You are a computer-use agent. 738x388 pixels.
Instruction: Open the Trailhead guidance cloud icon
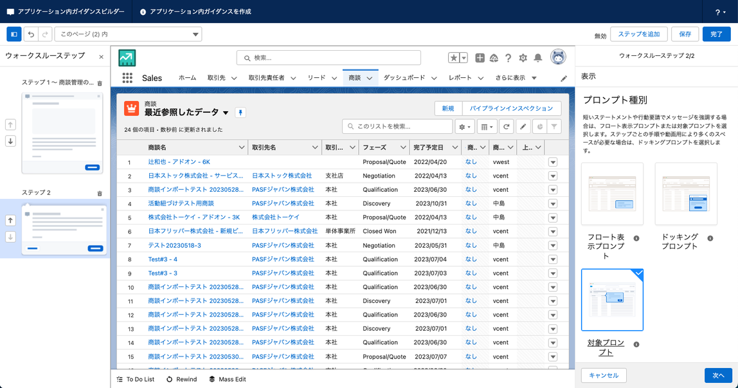coord(494,58)
